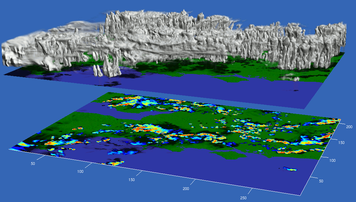Click the horizontal axis label 250

pyautogui.click(x=243, y=198)
